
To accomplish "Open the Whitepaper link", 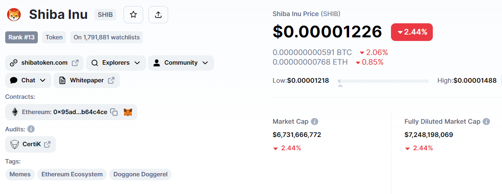I will pyautogui.click(x=86, y=80).
